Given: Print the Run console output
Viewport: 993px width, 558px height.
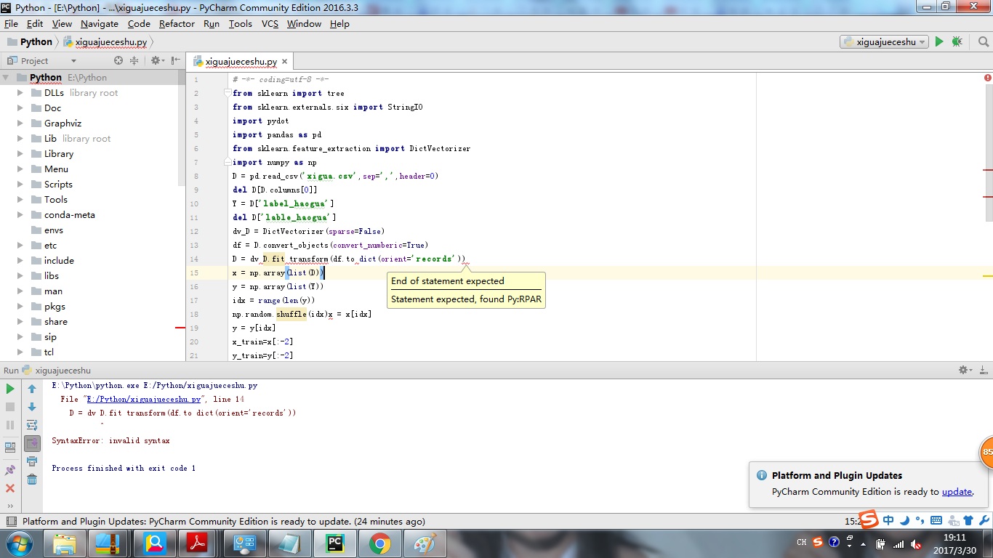Looking at the screenshot, I should (x=32, y=461).
